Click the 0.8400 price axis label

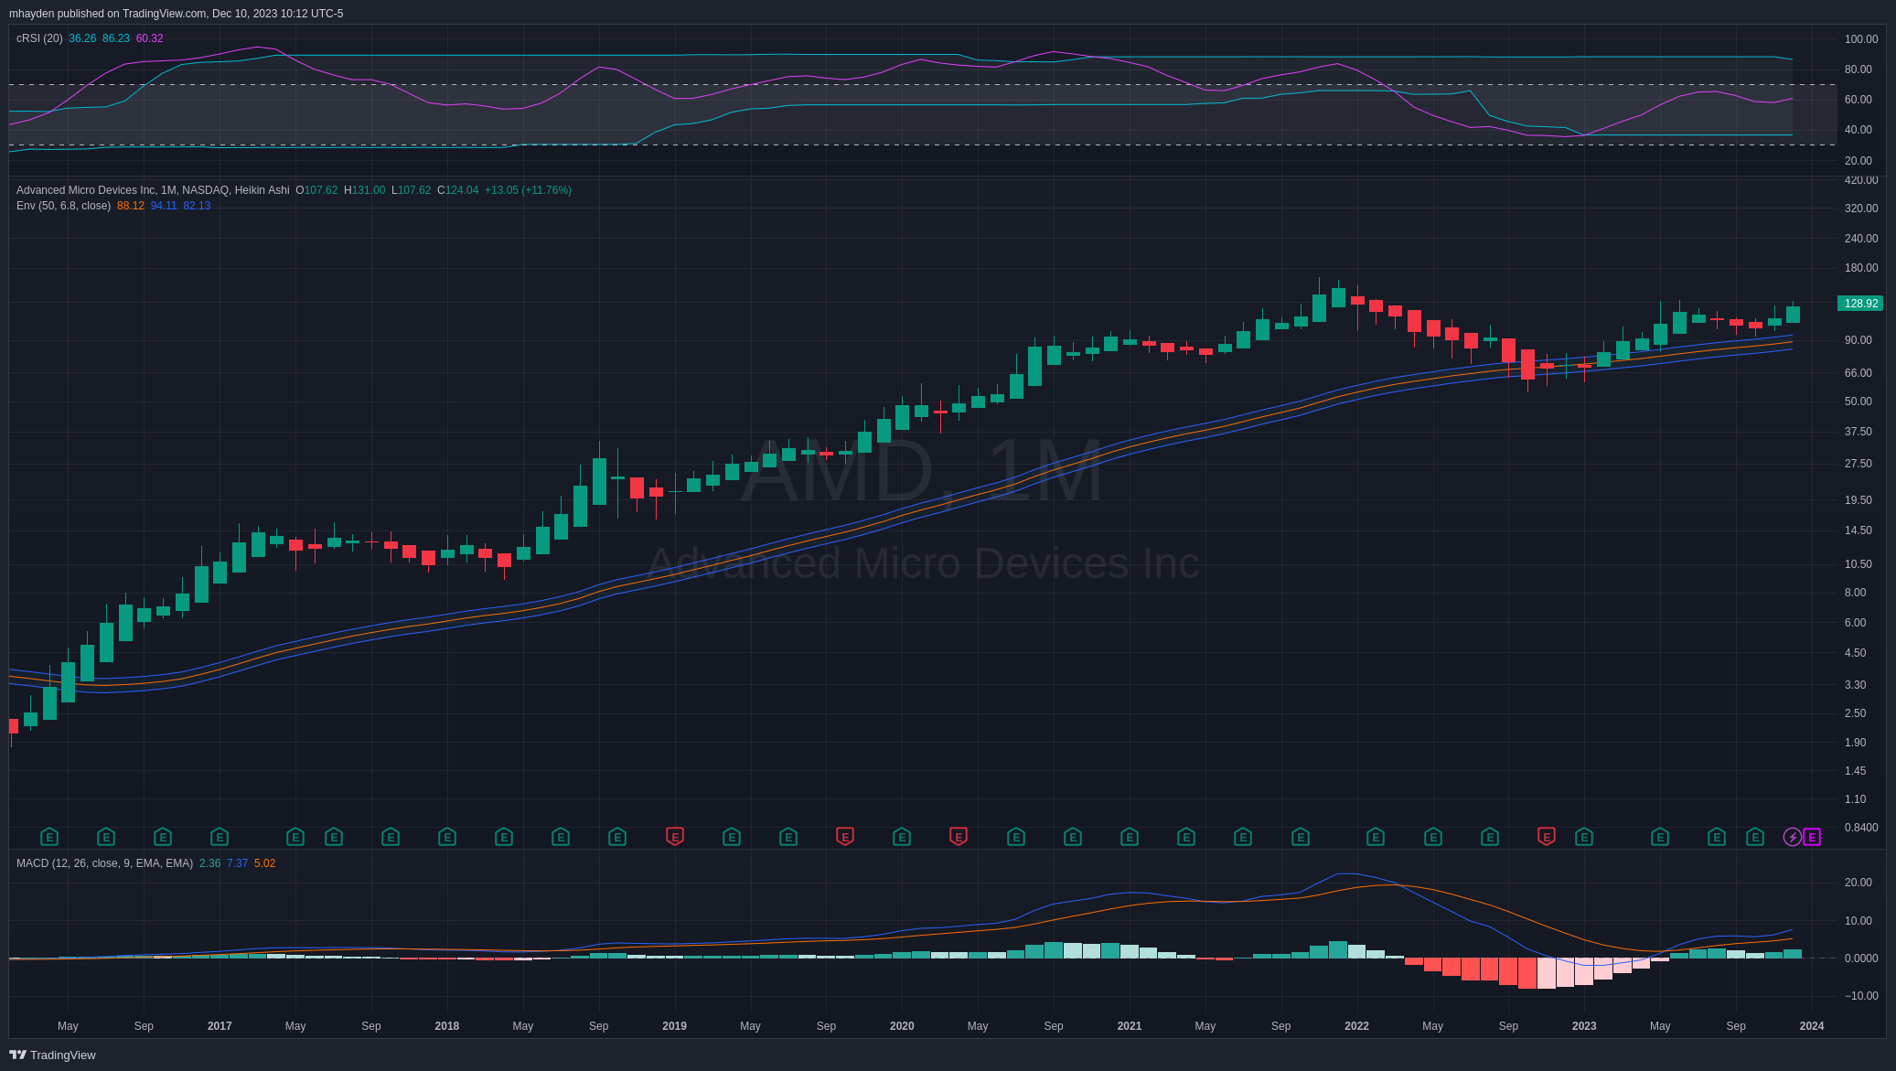[1861, 828]
